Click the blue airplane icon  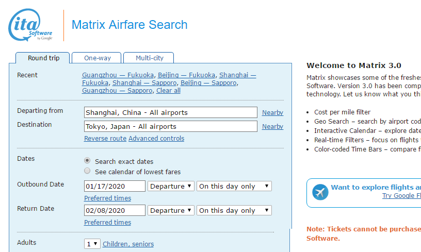(320, 192)
